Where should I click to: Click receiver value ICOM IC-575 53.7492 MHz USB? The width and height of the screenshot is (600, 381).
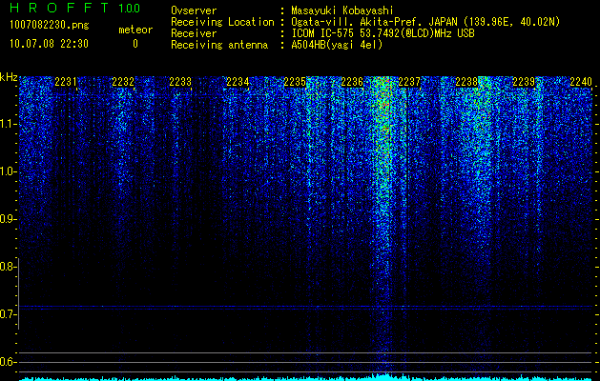383,33
